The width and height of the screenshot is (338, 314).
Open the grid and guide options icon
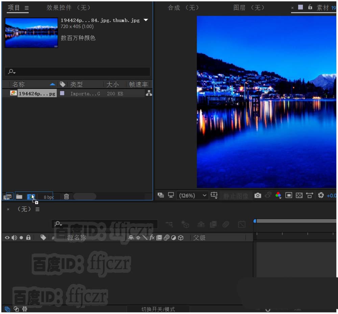coord(214,195)
